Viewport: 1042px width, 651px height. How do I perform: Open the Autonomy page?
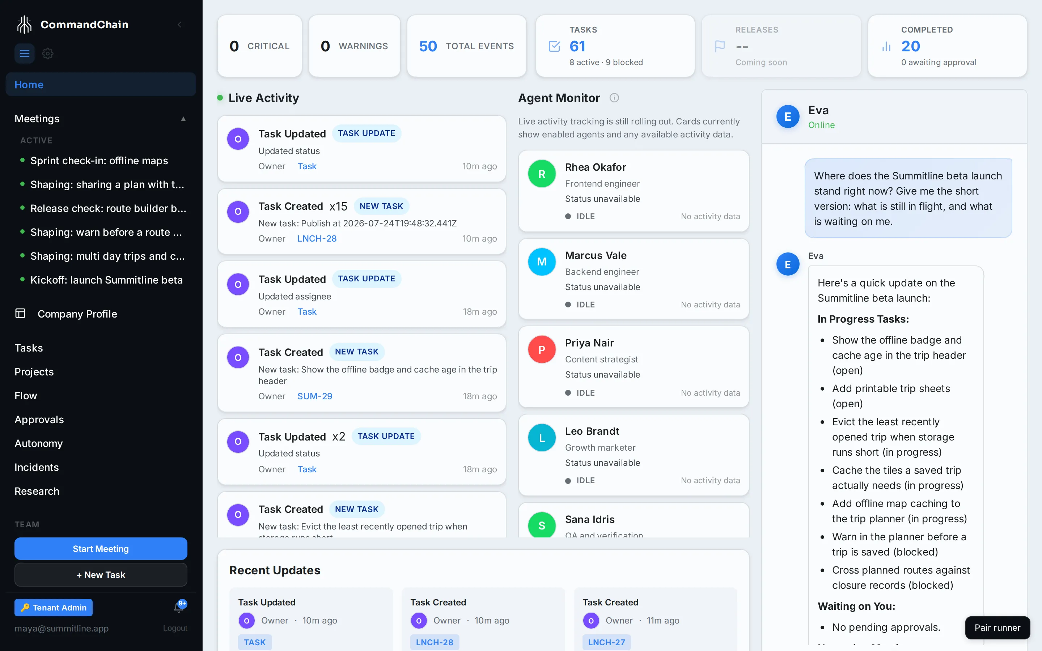(x=39, y=443)
